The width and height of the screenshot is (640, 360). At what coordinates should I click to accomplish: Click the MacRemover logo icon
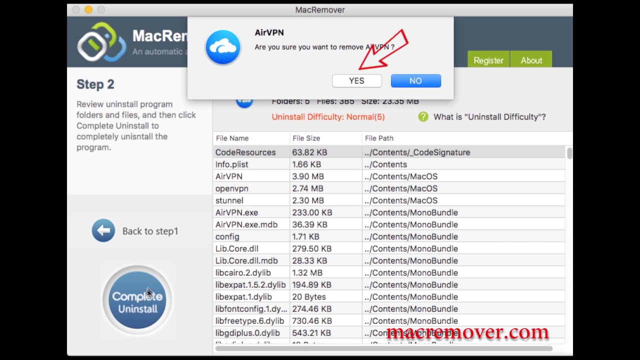(101, 42)
